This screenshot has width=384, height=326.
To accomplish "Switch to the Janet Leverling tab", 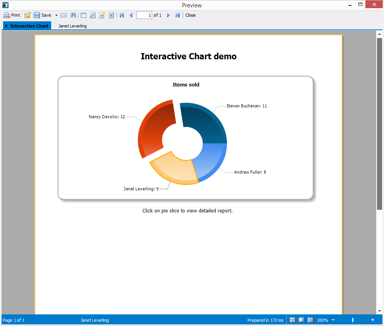I will [72, 26].
